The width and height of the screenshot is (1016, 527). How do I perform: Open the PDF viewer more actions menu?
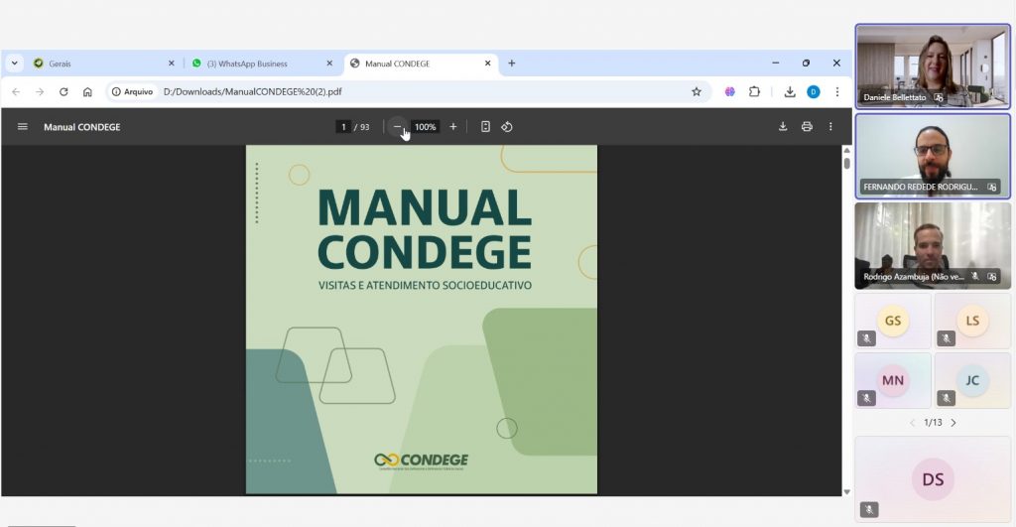pos(830,127)
